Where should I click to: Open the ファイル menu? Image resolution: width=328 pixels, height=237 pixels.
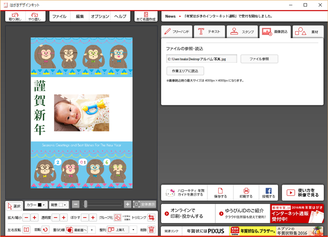coord(59,16)
